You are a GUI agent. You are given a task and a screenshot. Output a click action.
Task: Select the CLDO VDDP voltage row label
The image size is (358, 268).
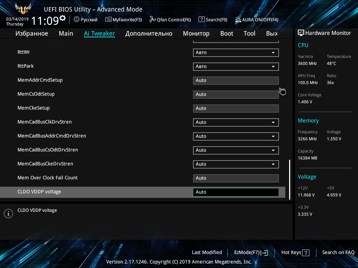point(39,192)
